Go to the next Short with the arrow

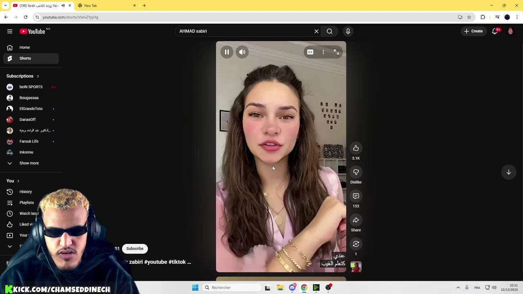pos(509,172)
